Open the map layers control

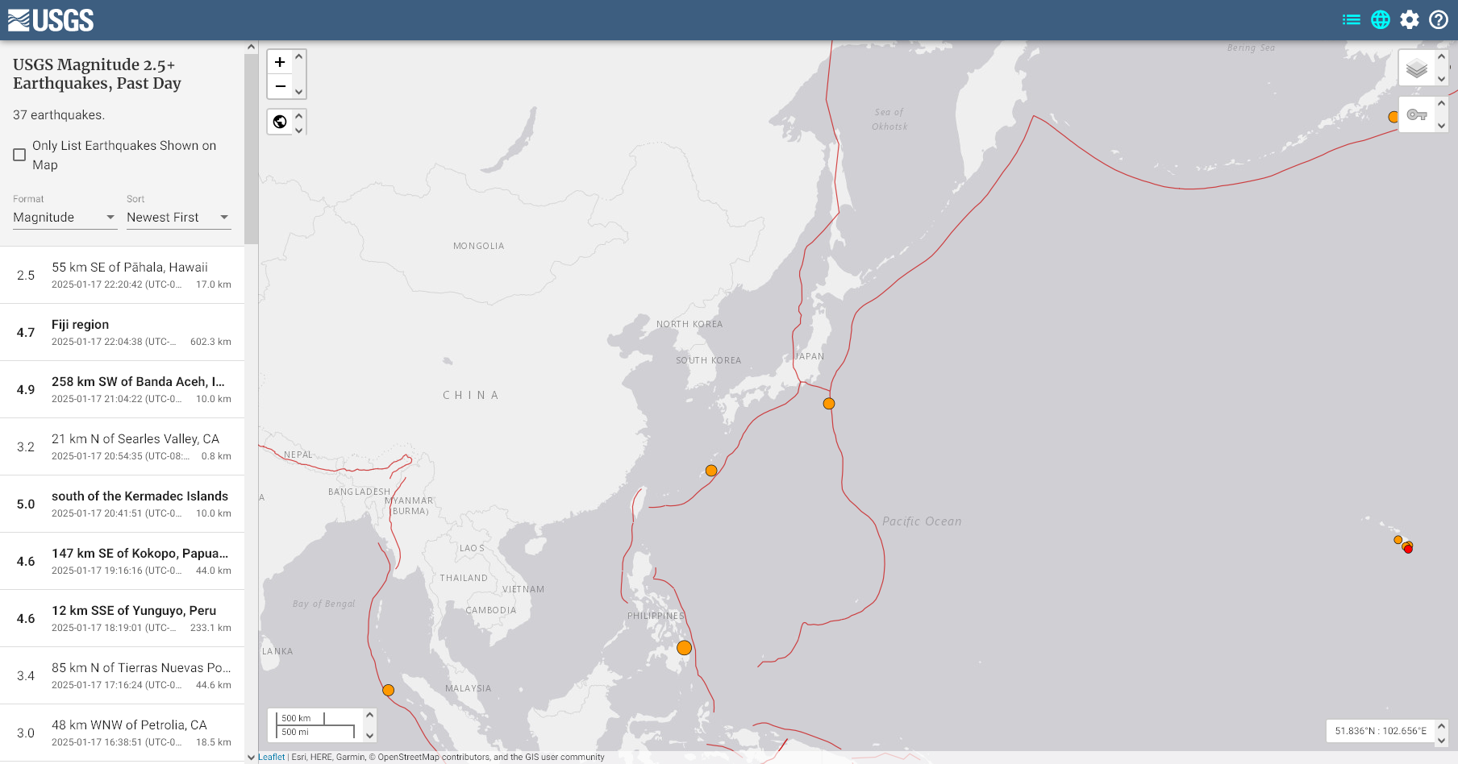pos(1417,69)
